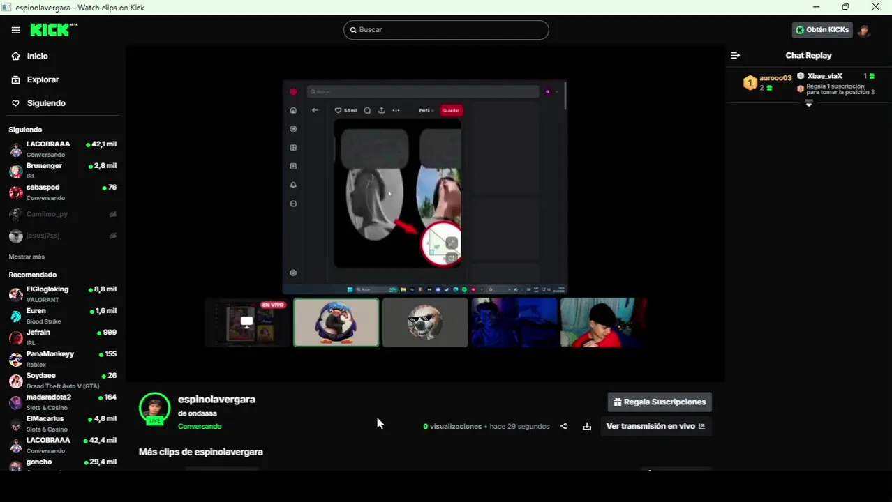
Task: Open Obtén KICKs button
Action: click(x=822, y=30)
